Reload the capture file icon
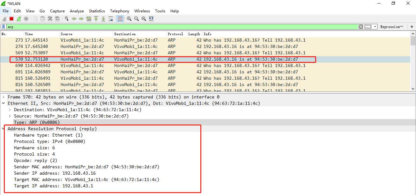Screen dimensions: 416x195 point(57,19)
